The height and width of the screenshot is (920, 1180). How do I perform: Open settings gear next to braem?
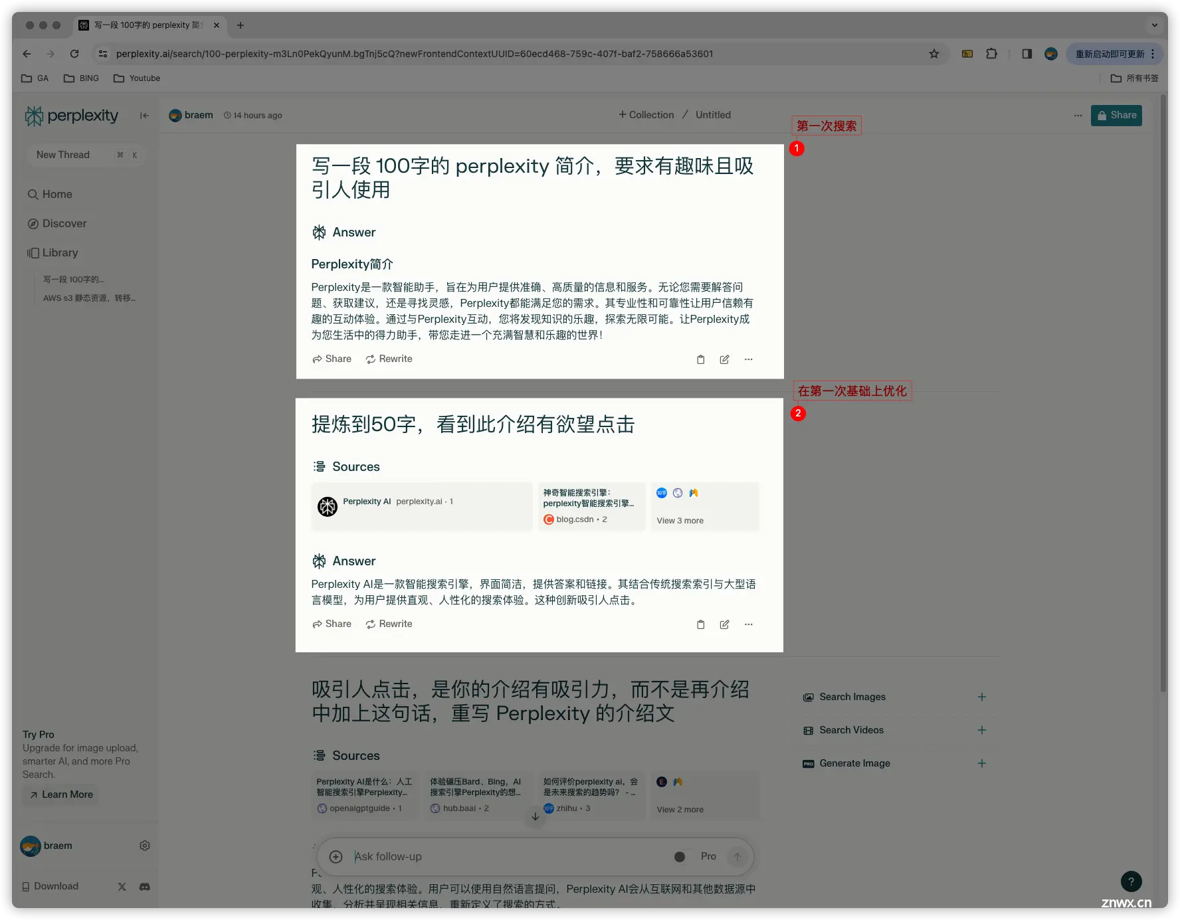tap(145, 846)
